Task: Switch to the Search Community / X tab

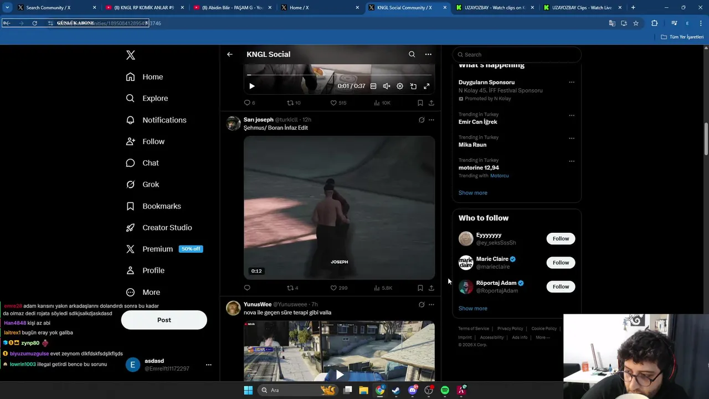Action: 56,8
